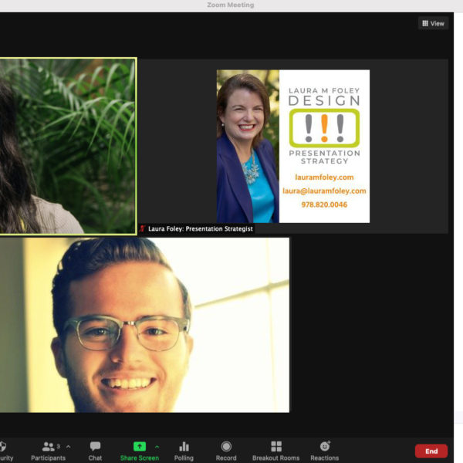Click the laura@lauramfoley.com email text
463x463 pixels.
(x=324, y=191)
